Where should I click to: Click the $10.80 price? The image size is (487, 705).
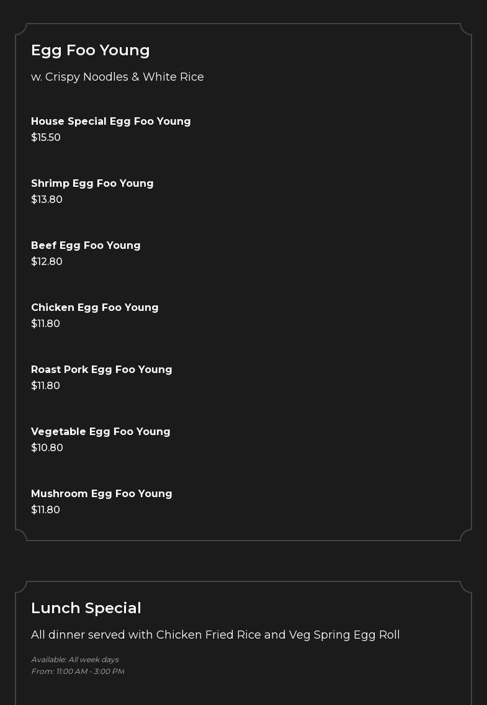(x=47, y=448)
